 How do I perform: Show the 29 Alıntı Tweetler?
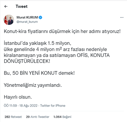pyautogui.click(x=38, y=117)
